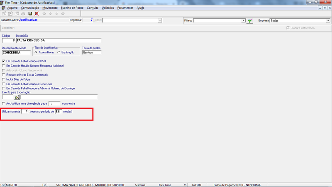Click the edit-record toolbar icon
Image resolution: width=332 pixels, height=187 pixels.
tap(11, 14)
